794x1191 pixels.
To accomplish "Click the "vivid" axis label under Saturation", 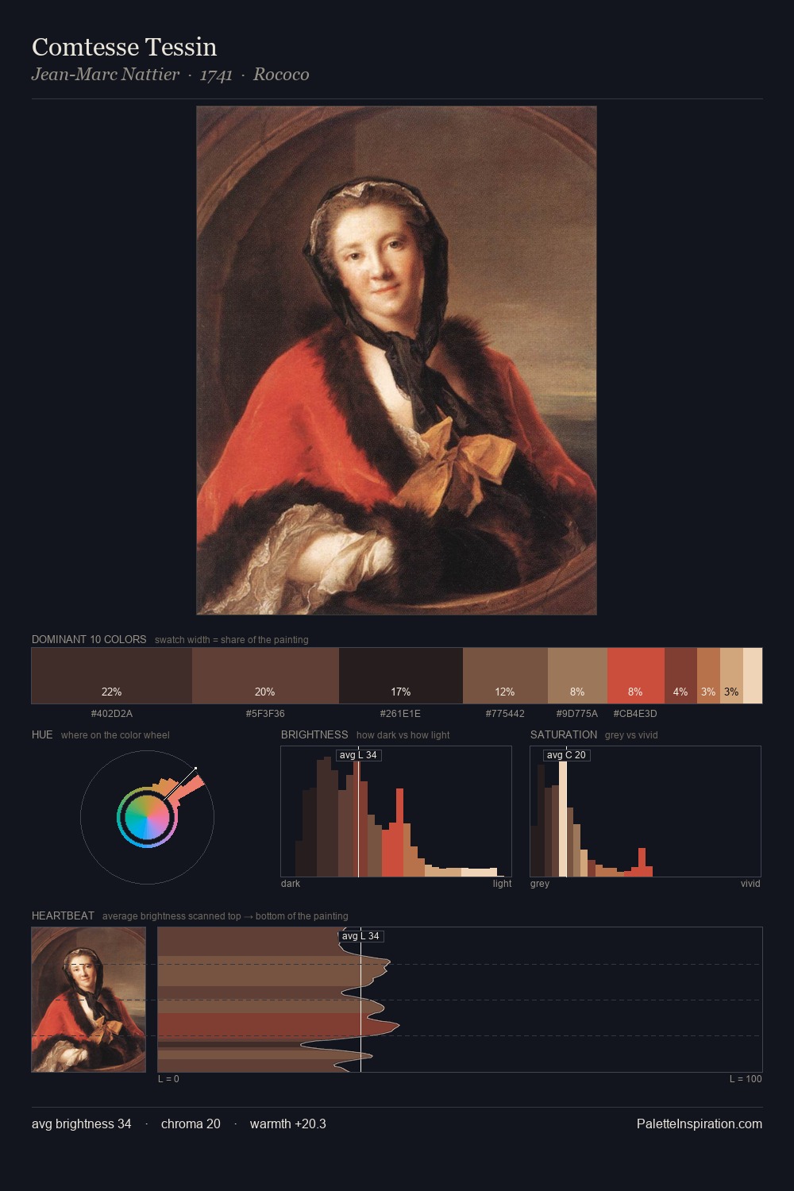I will pos(750,884).
